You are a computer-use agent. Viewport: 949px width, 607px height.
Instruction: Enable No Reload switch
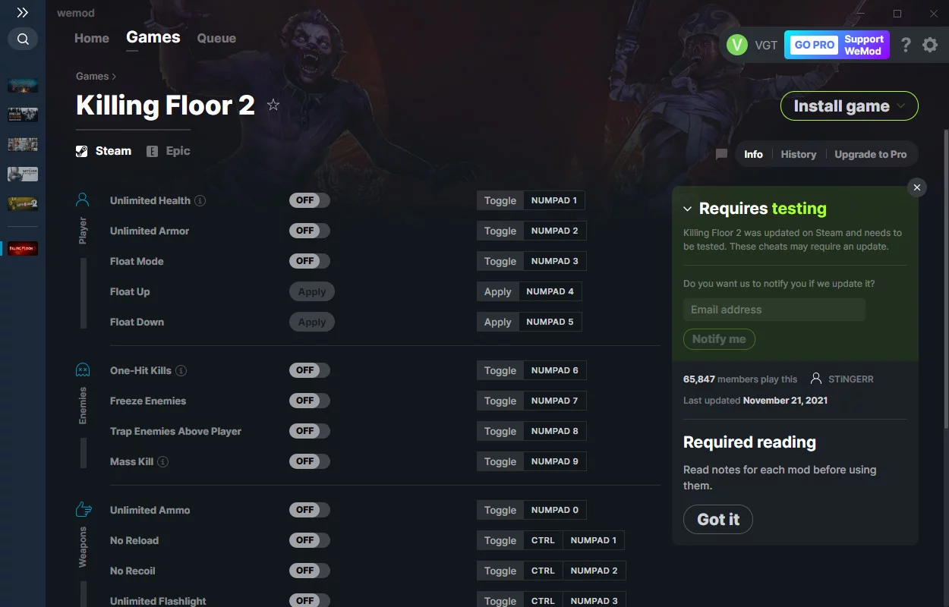point(310,540)
